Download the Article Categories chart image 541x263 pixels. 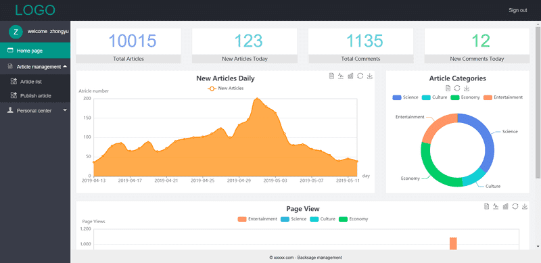click(467, 88)
